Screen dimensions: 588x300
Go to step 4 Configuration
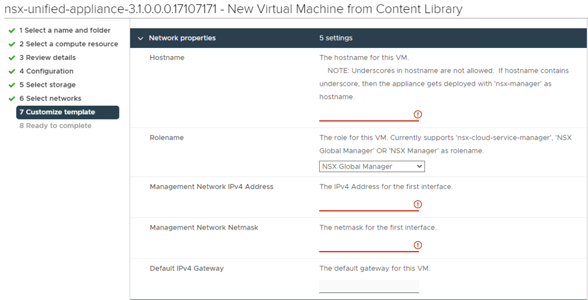coord(46,71)
